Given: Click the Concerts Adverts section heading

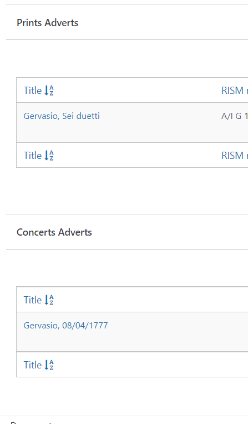Looking at the screenshot, I should click(54, 232).
